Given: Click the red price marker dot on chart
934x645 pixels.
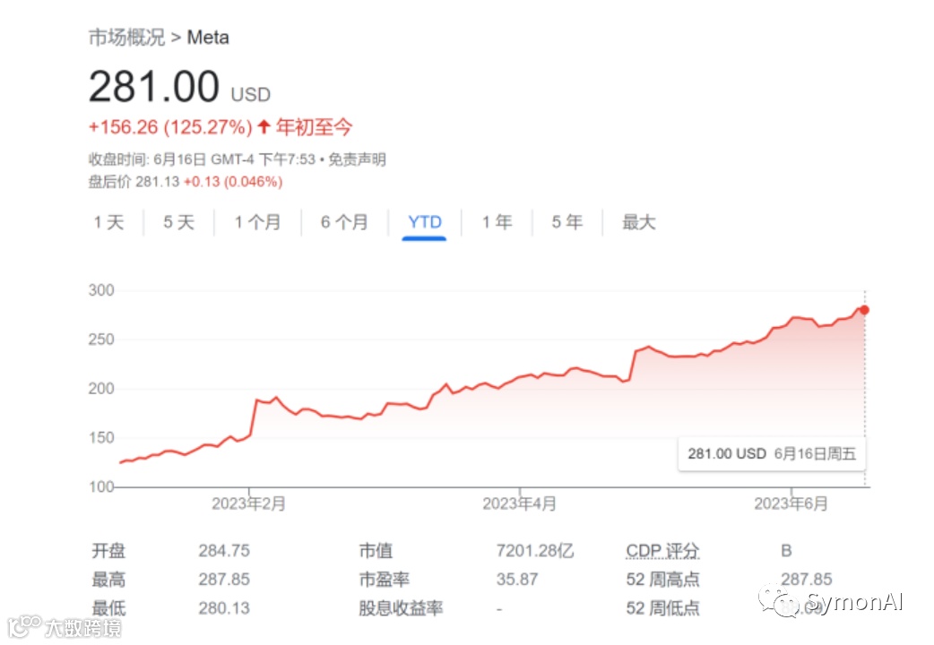Looking at the screenshot, I should coord(864,310).
